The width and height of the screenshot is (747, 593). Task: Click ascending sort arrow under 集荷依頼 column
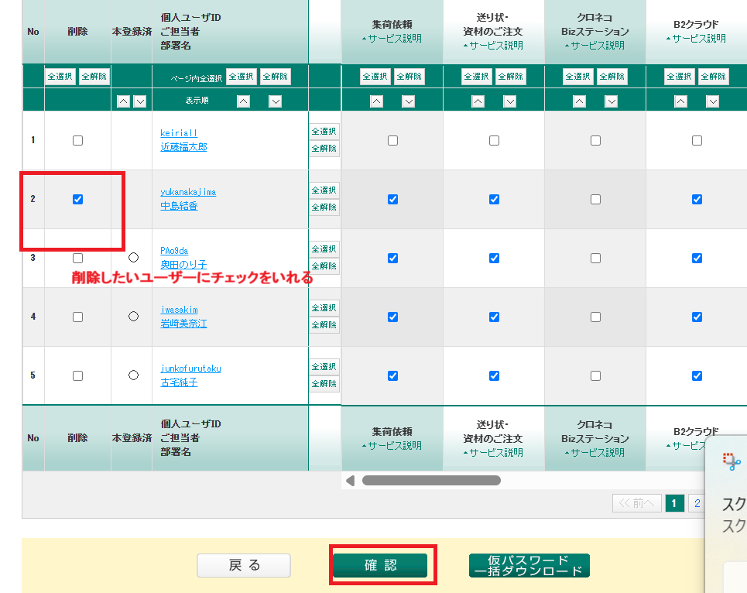point(375,101)
